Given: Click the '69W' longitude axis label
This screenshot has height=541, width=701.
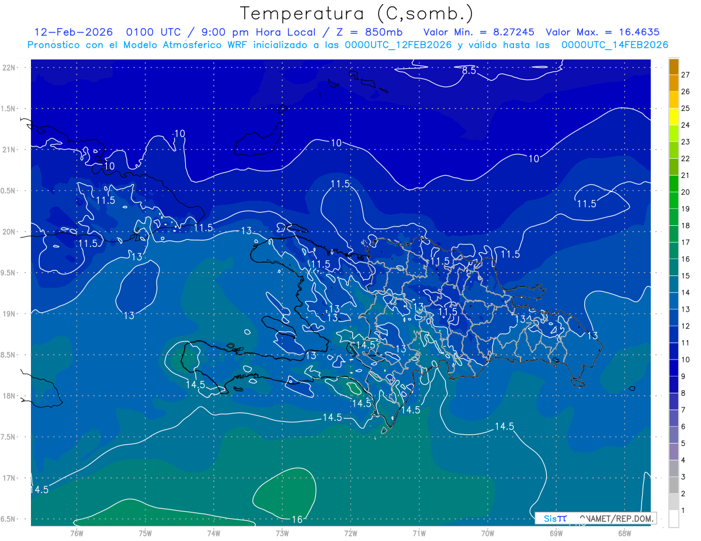Looking at the screenshot, I should 556,533.
